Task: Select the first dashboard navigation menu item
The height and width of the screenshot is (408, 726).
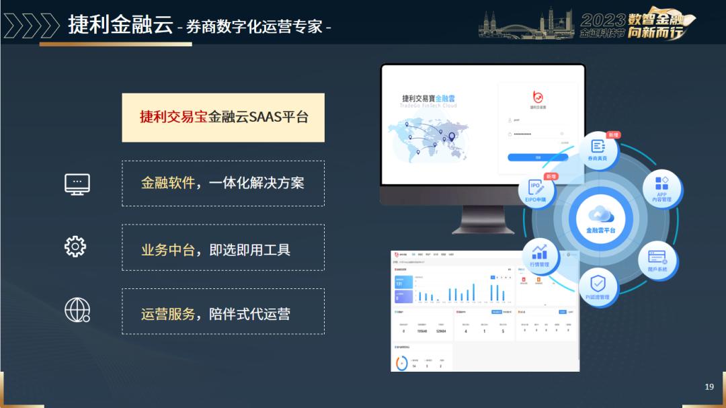Action: tap(412, 254)
